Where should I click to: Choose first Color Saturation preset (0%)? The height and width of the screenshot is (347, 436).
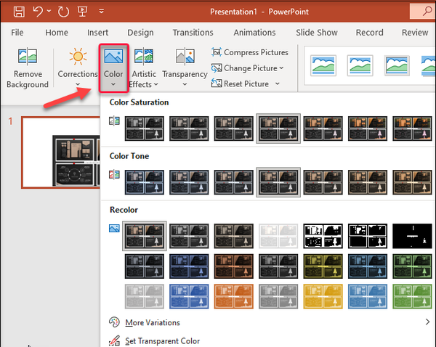145,128
